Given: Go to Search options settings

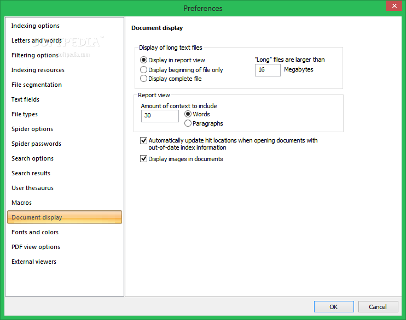Looking at the screenshot, I should [x=65, y=158].
